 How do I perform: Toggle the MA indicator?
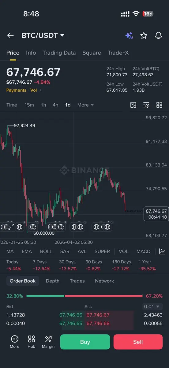pyautogui.click(x=10, y=251)
